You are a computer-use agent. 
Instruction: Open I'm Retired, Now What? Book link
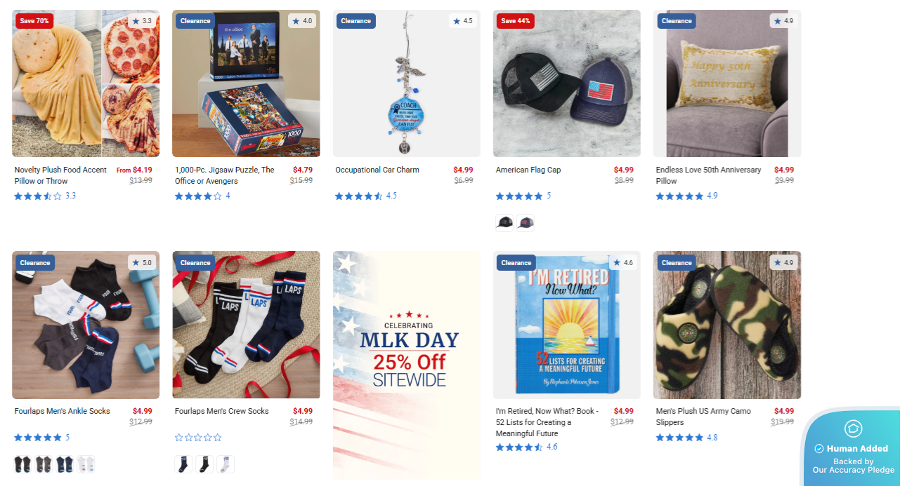coord(547,422)
